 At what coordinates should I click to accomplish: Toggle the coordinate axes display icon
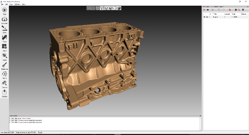coord(97,8)
